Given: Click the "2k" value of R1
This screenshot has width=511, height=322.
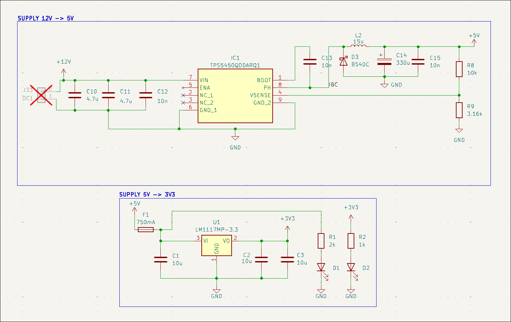Looking at the screenshot, I should point(332,245).
